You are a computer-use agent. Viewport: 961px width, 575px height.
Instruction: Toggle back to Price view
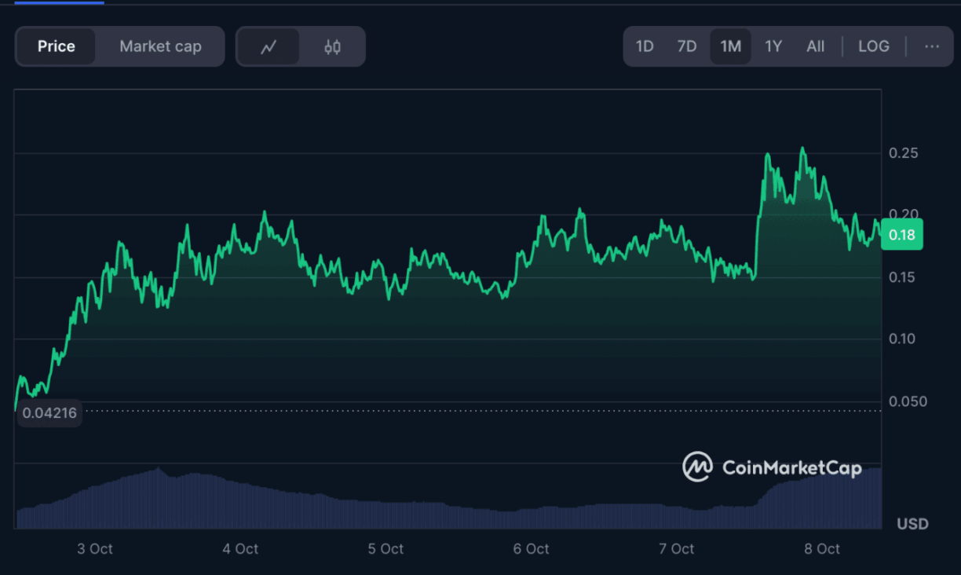click(x=56, y=46)
